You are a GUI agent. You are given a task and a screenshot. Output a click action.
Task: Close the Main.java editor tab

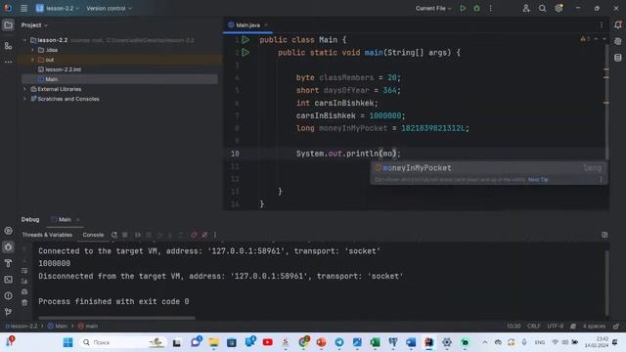266,25
